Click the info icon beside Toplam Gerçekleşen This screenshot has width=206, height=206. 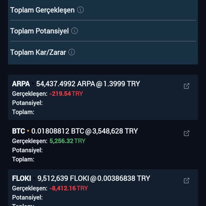pos(80,10)
